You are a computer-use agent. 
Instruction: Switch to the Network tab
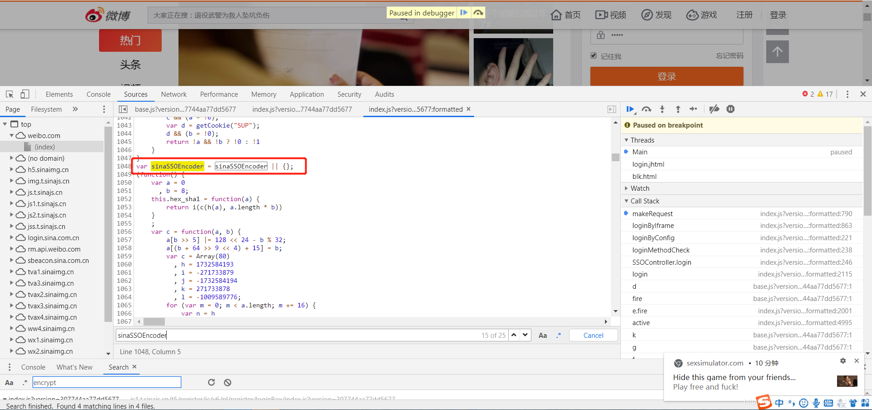[x=173, y=94]
